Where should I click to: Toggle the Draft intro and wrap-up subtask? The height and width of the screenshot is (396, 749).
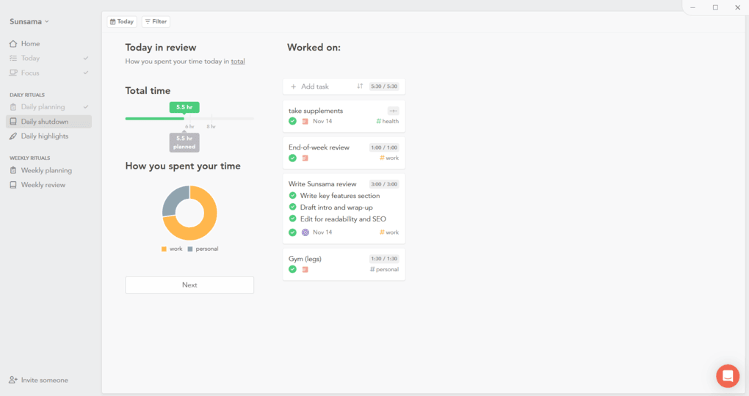(x=292, y=208)
